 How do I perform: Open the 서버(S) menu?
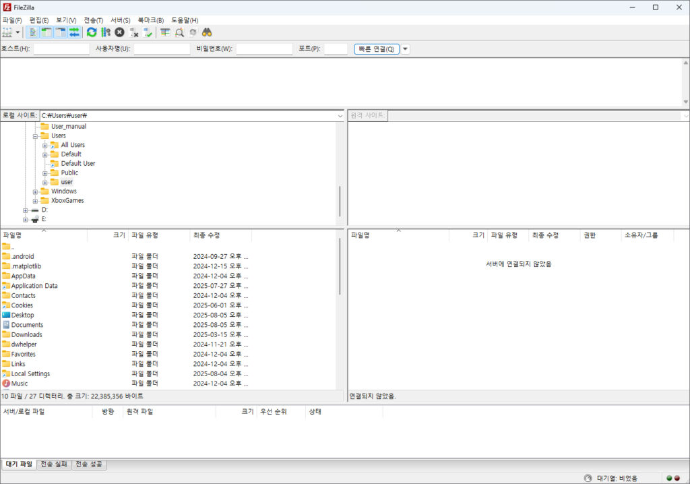120,20
